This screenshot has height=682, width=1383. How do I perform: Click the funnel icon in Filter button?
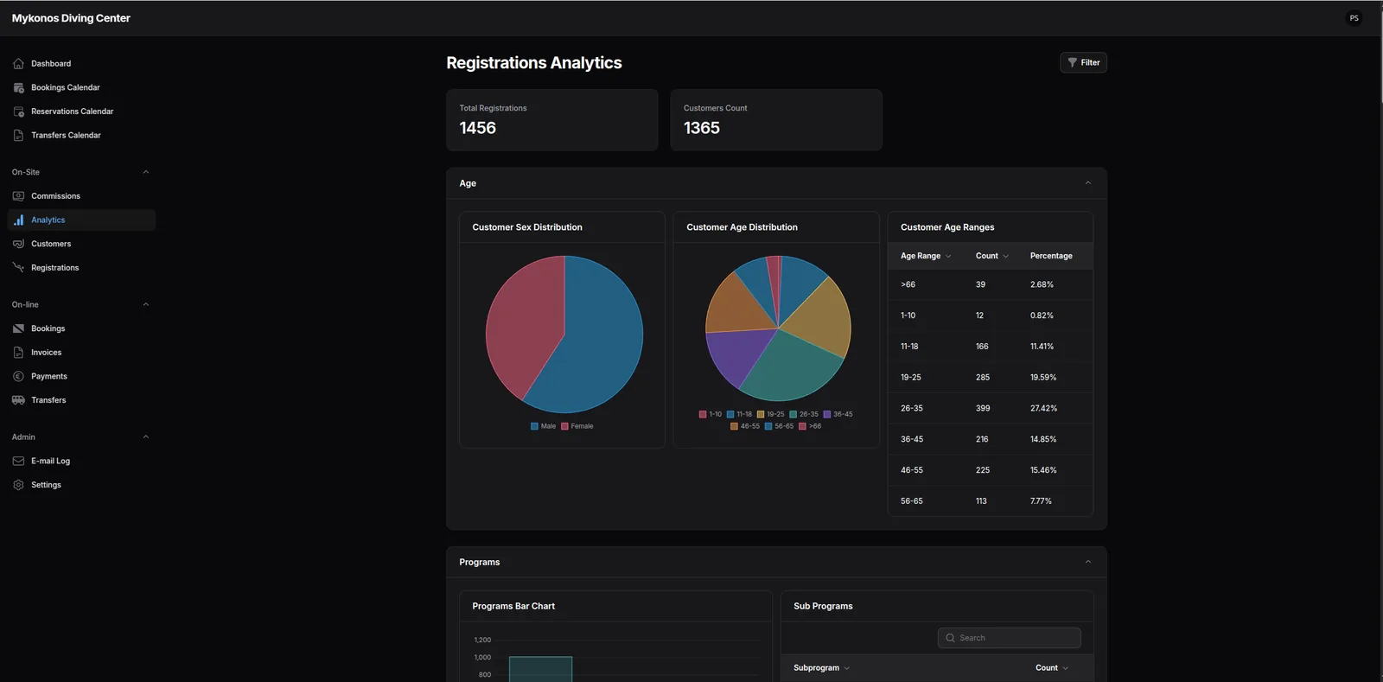coord(1073,62)
